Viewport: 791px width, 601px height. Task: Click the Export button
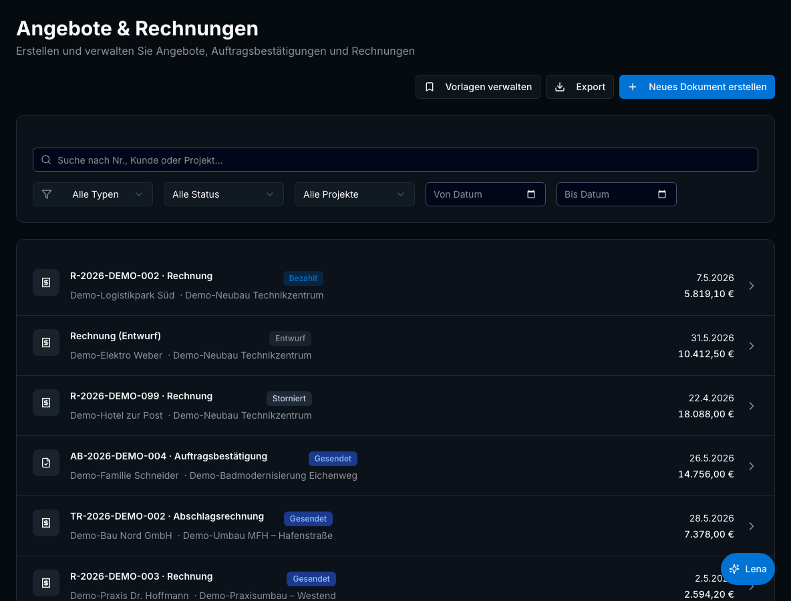(x=580, y=87)
